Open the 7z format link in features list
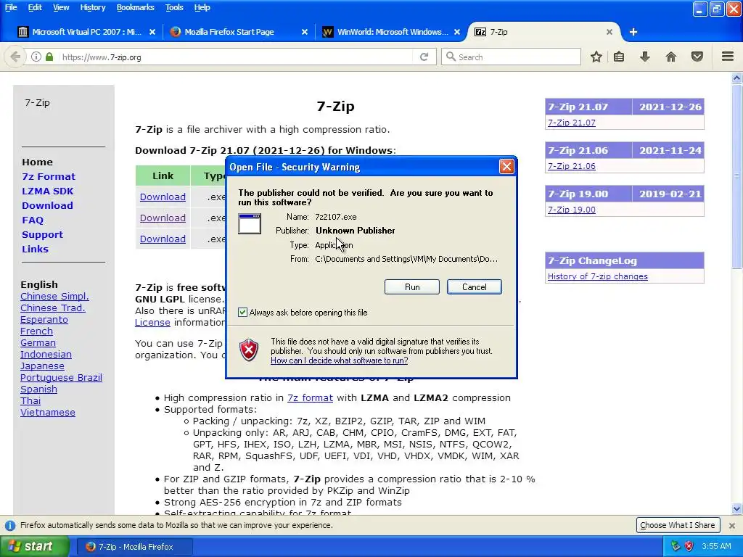This screenshot has width=743, height=557. point(310,398)
